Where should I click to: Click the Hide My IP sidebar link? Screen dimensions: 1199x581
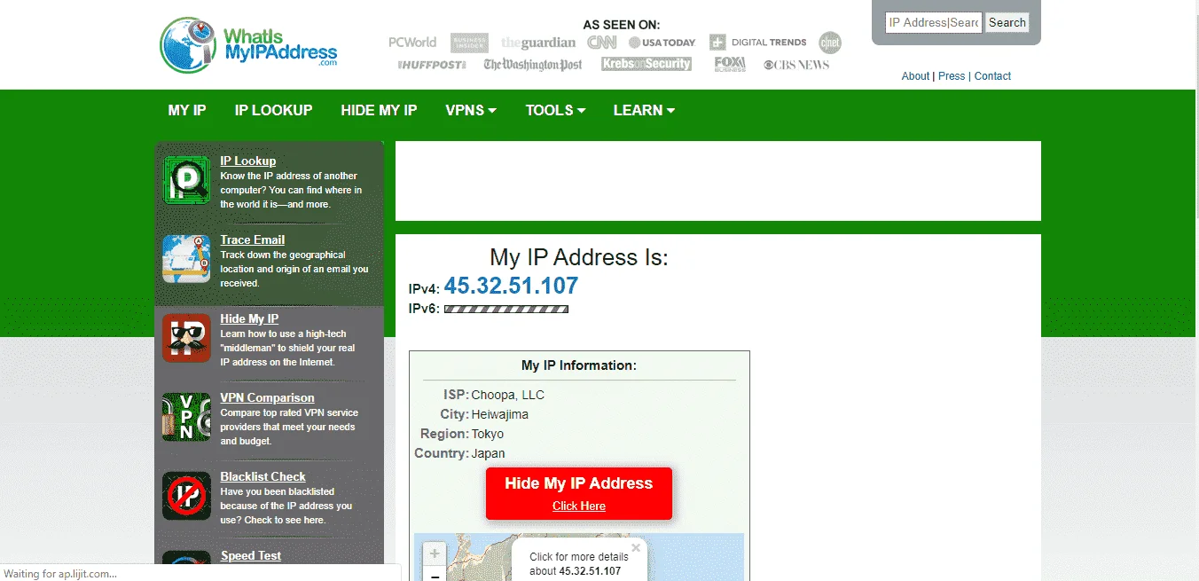coord(249,319)
